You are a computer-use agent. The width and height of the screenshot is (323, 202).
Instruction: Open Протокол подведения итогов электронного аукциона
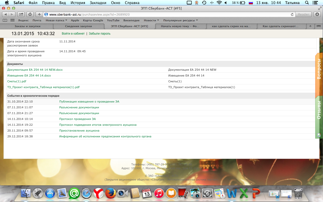point(98,125)
